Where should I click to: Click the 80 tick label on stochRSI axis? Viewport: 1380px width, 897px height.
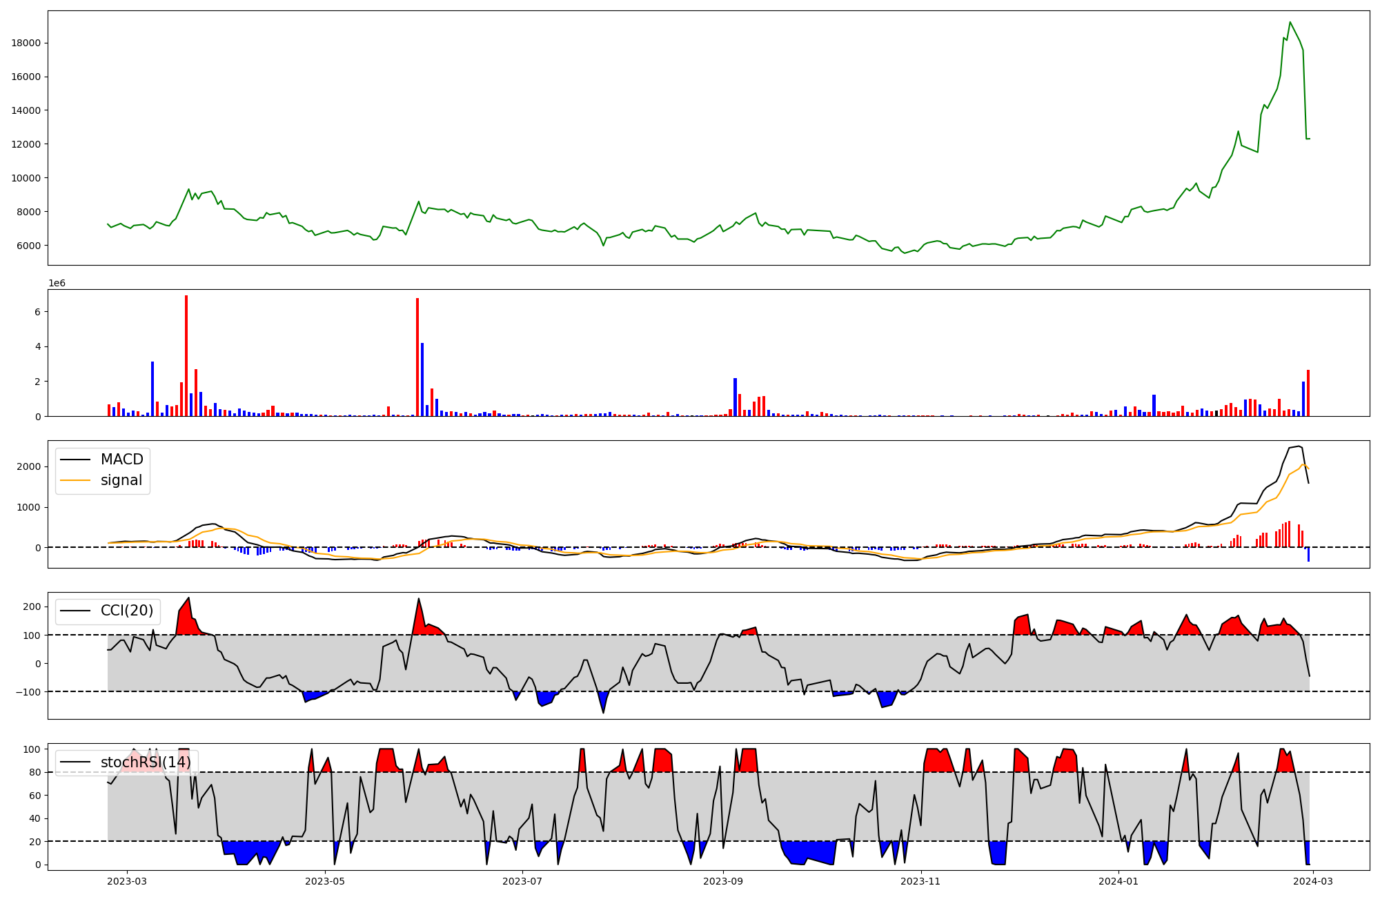coord(34,772)
